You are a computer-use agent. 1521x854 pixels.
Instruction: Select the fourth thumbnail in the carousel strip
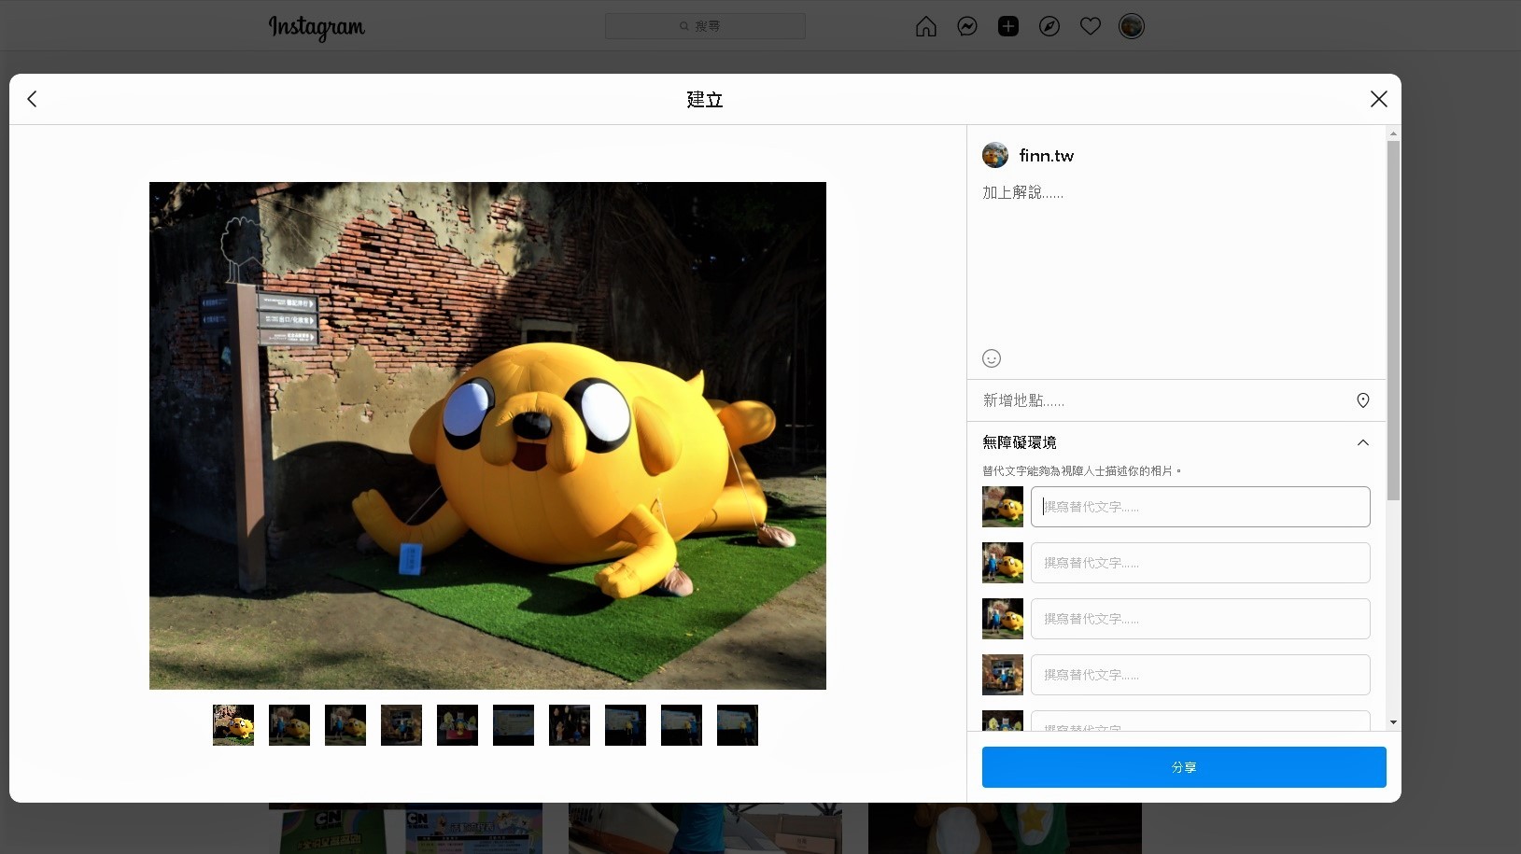tap(401, 725)
